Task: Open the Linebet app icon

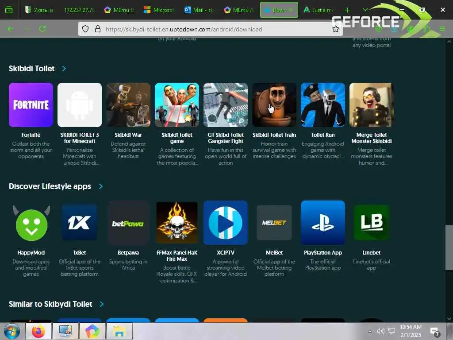Action: click(372, 223)
